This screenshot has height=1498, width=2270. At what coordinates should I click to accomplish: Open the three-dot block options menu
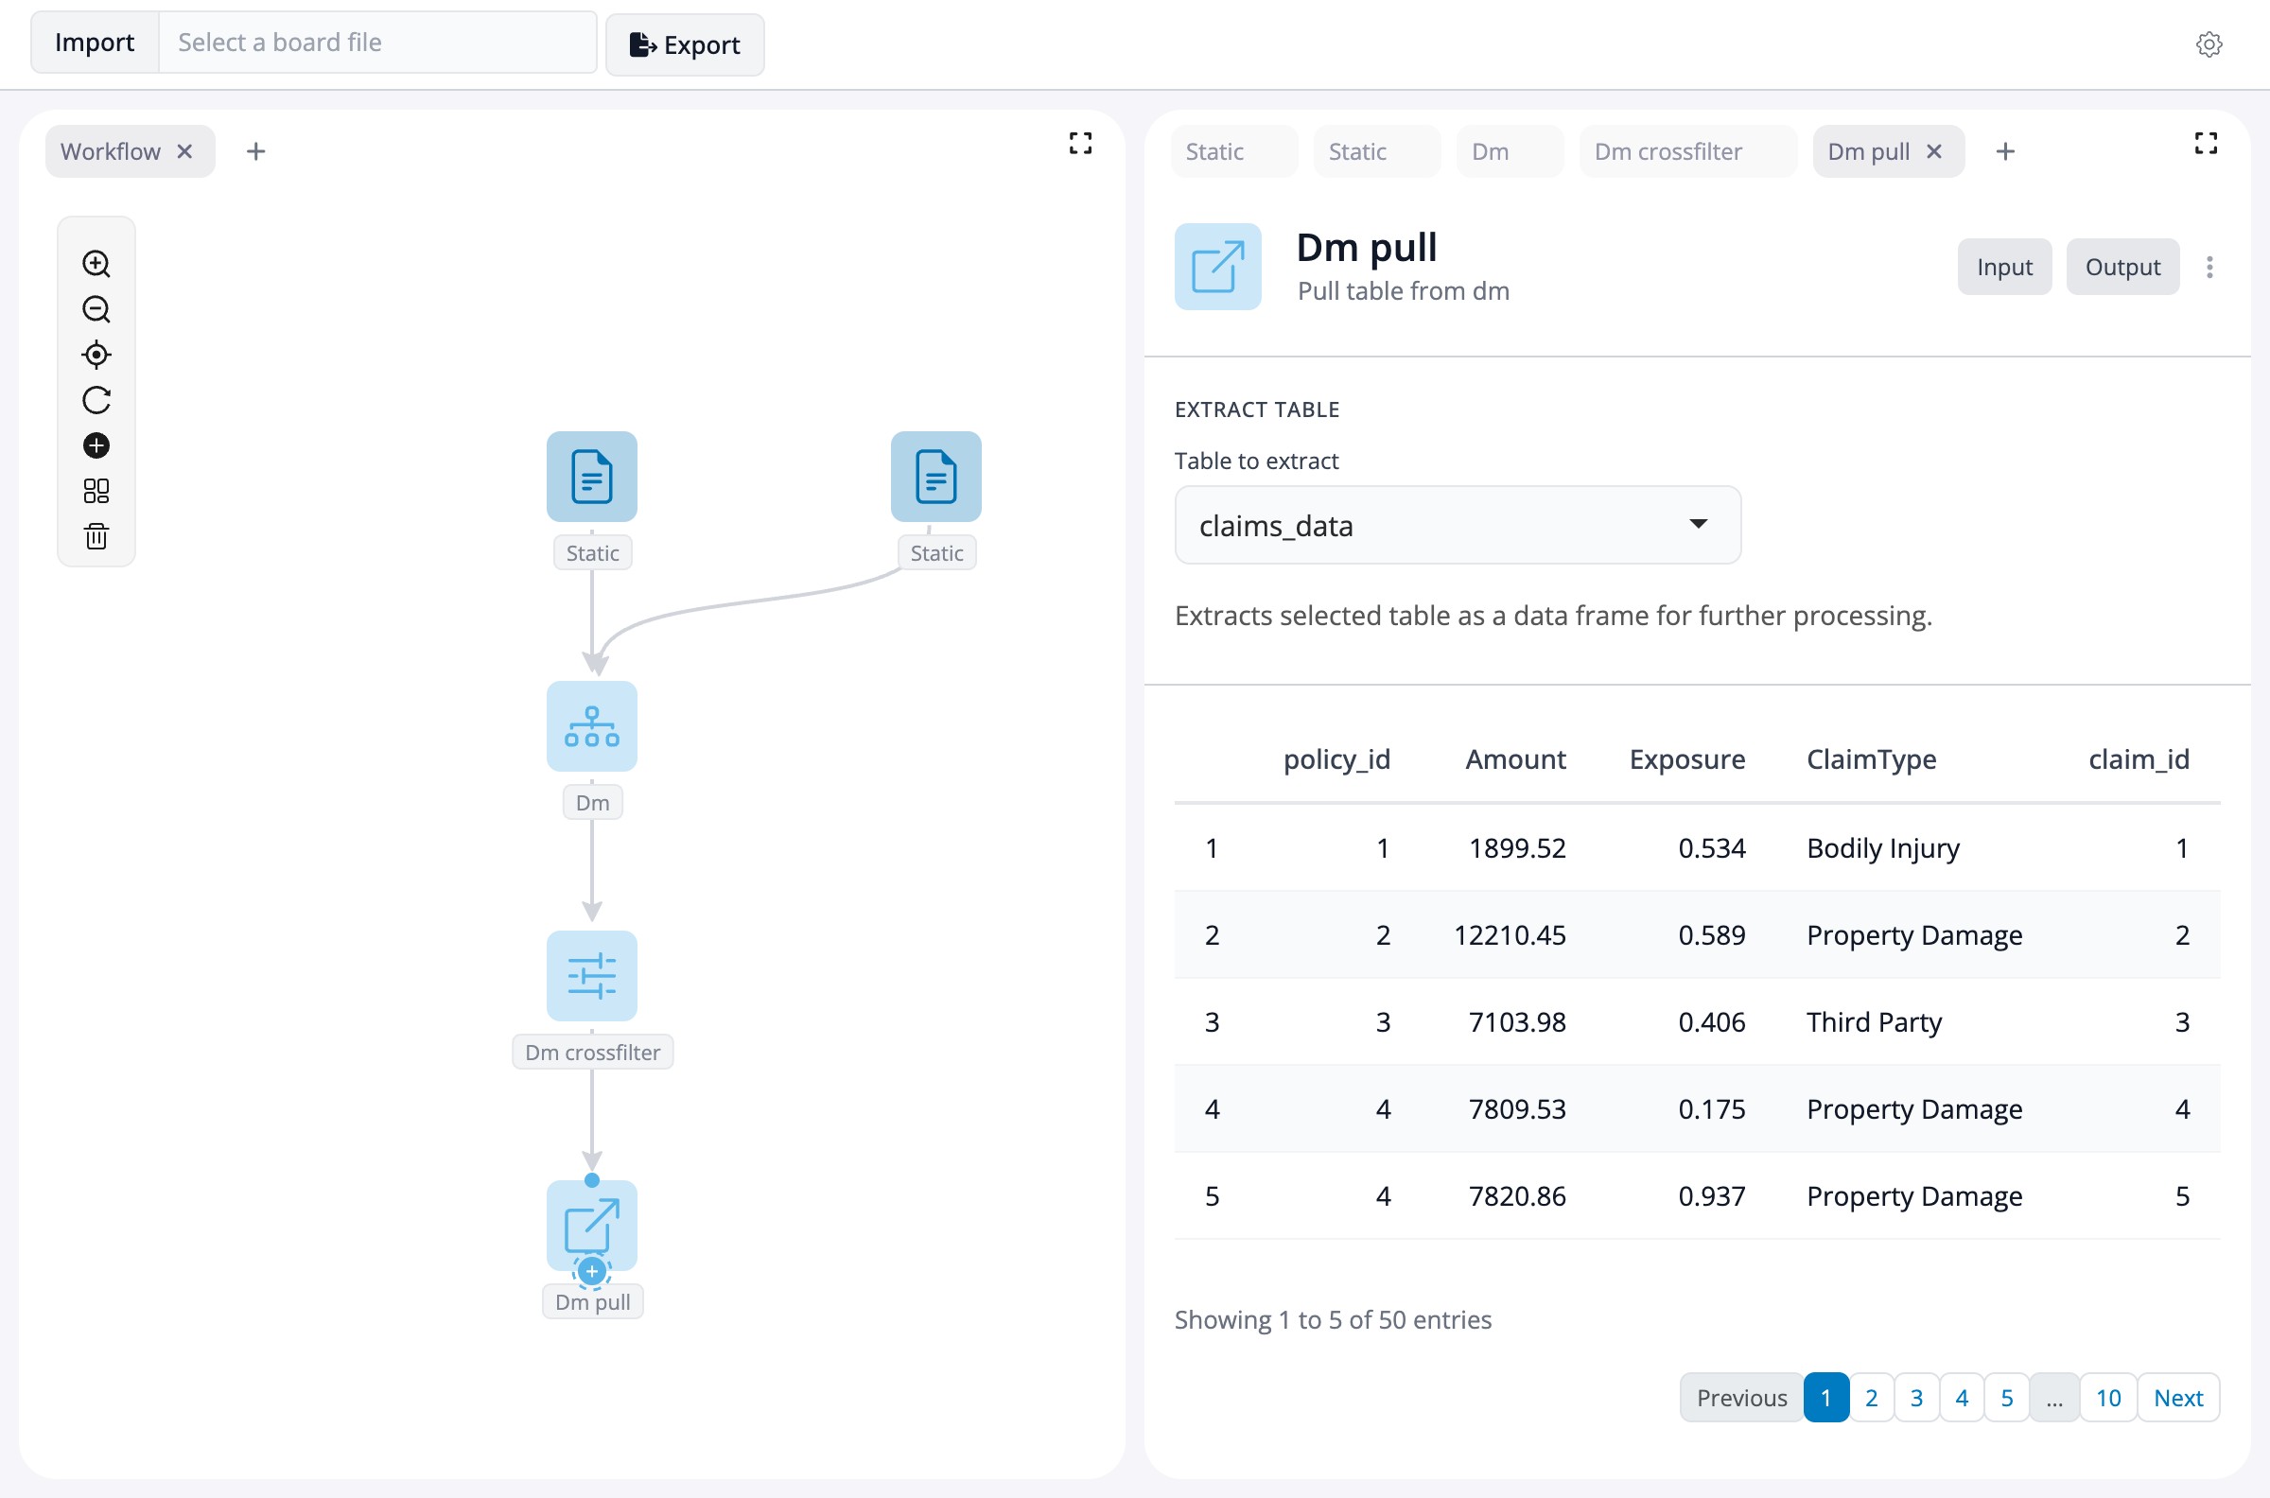coord(2209,268)
